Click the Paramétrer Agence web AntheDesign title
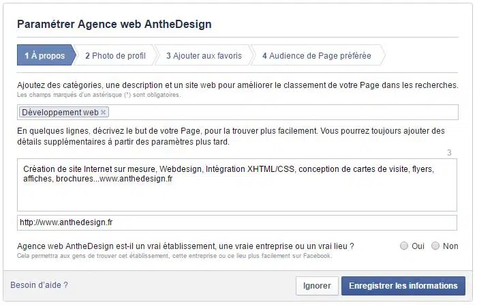Screen dimensions: 477x305 114,24
